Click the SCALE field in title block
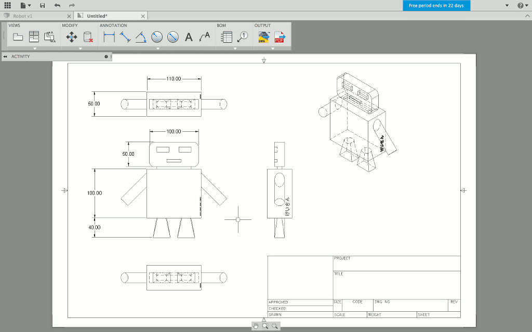532x332 pixels. click(x=350, y=315)
